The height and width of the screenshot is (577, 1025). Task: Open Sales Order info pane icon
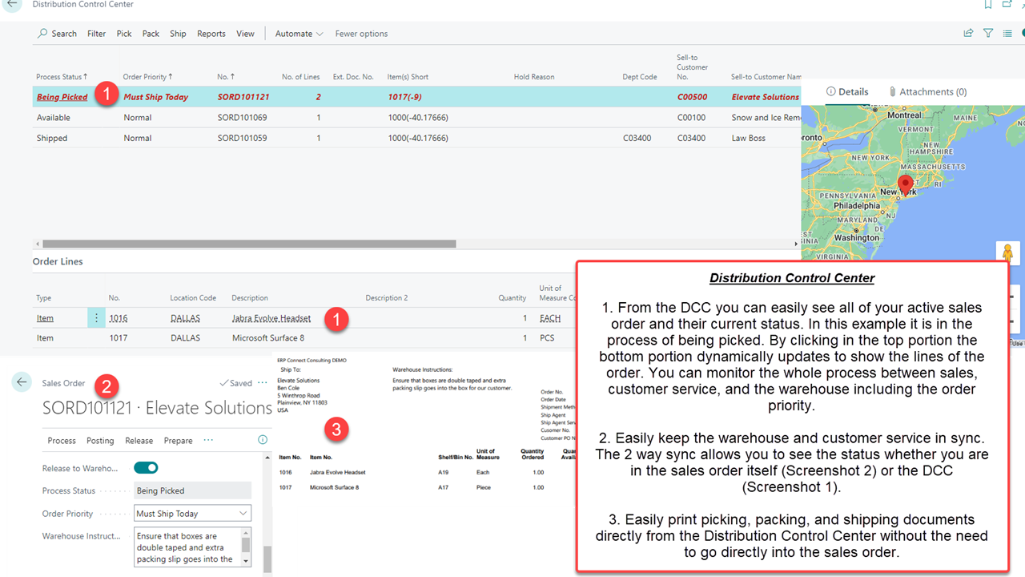pos(263,440)
